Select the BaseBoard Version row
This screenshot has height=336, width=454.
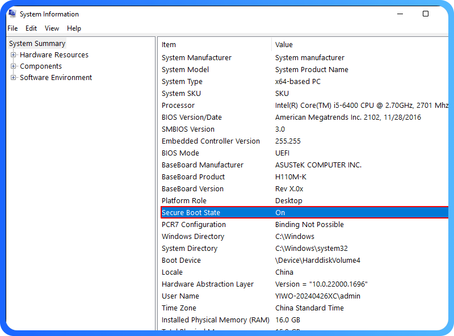tap(304, 188)
